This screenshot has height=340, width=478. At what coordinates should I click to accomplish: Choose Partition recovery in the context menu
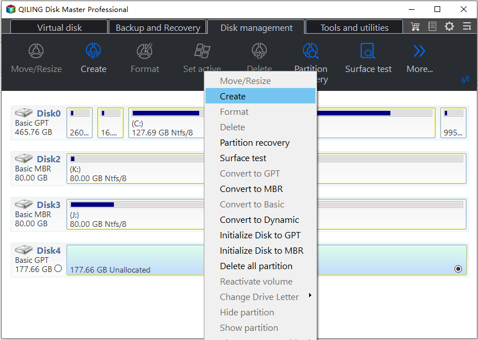click(260, 142)
